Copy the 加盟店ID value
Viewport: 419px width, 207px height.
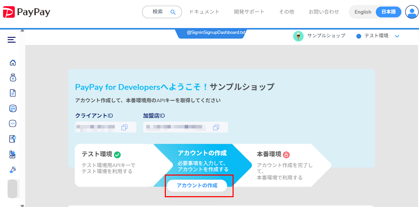click(x=216, y=127)
